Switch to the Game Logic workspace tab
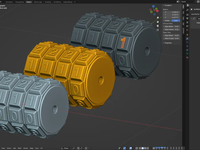 [38, 2]
